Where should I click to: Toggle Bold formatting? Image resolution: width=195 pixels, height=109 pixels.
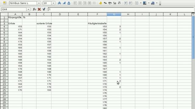[x=59, y=3]
